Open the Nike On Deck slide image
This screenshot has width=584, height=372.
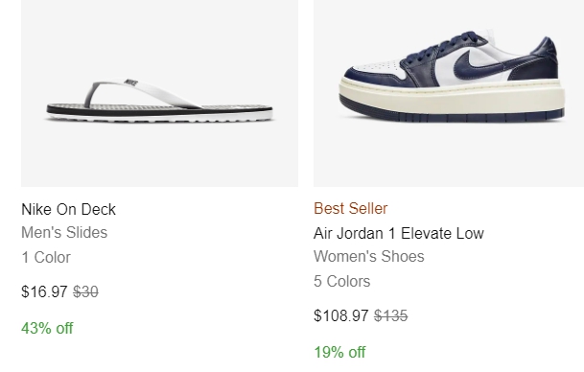pyautogui.click(x=159, y=93)
